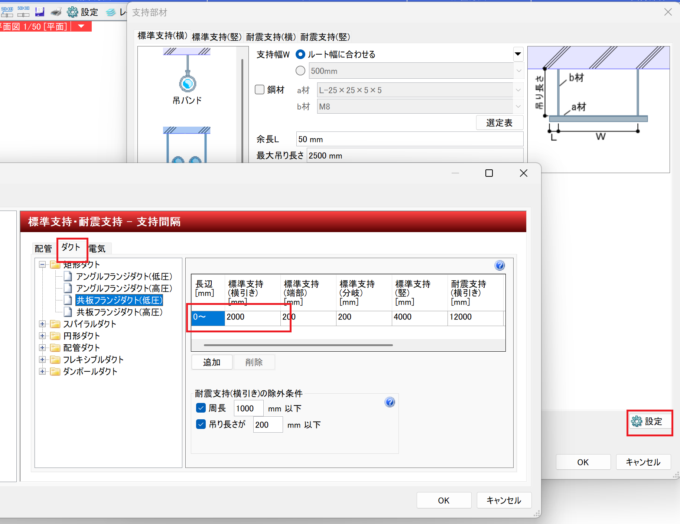Viewport: 680px width, 524px height.
Task: Click help icon in 耐震支持 exclusion conditions group
Action: coord(390,402)
